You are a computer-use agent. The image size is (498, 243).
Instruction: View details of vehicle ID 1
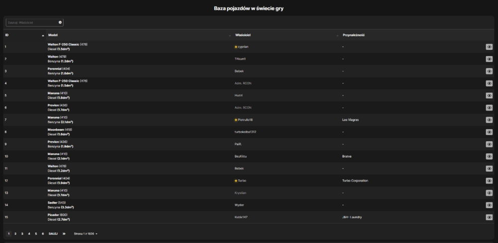(x=489, y=47)
